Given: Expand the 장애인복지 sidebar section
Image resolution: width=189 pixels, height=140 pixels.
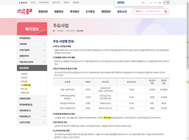Looking at the screenshot, I should click(44, 56).
